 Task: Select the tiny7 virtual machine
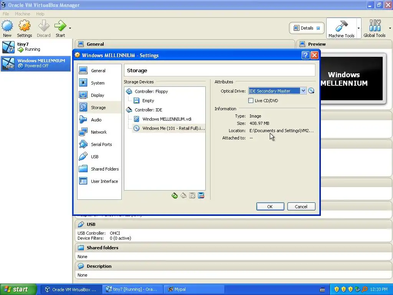click(x=36, y=47)
